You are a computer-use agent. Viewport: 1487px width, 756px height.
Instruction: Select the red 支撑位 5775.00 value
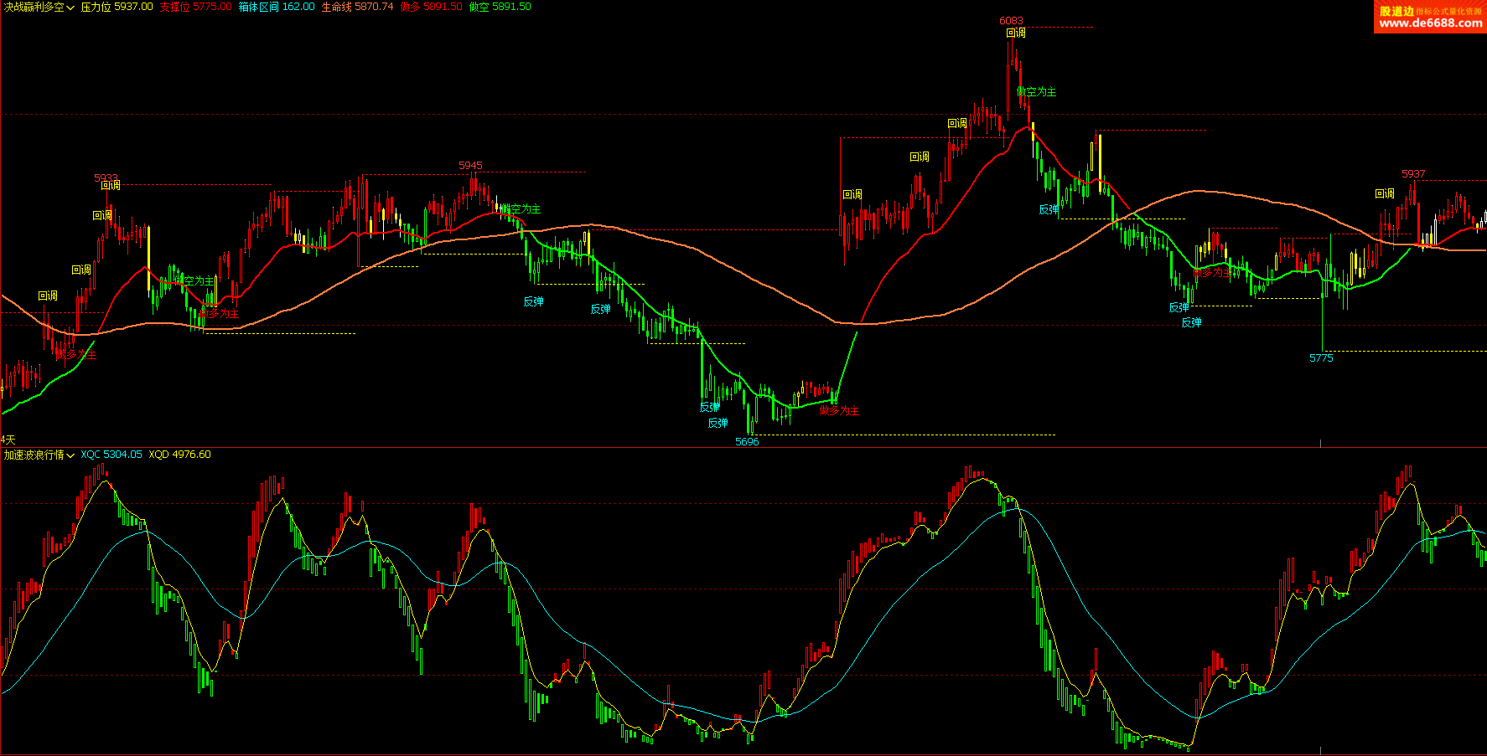[x=195, y=7]
